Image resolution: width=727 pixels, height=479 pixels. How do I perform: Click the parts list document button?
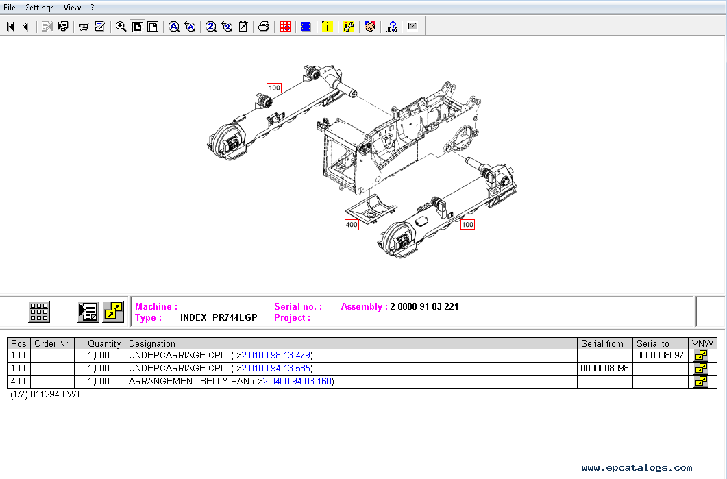click(x=88, y=312)
